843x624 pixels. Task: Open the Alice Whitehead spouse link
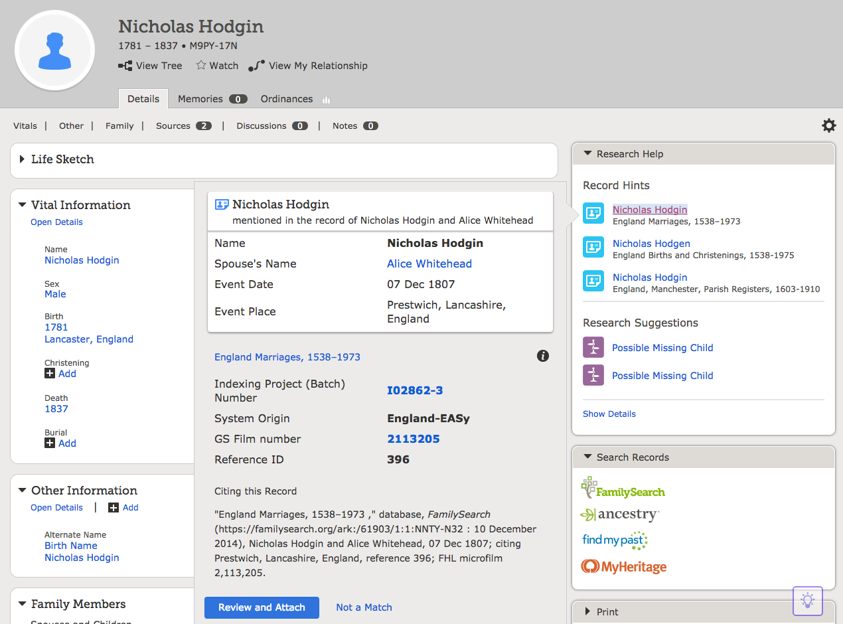pyautogui.click(x=429, y=264)
